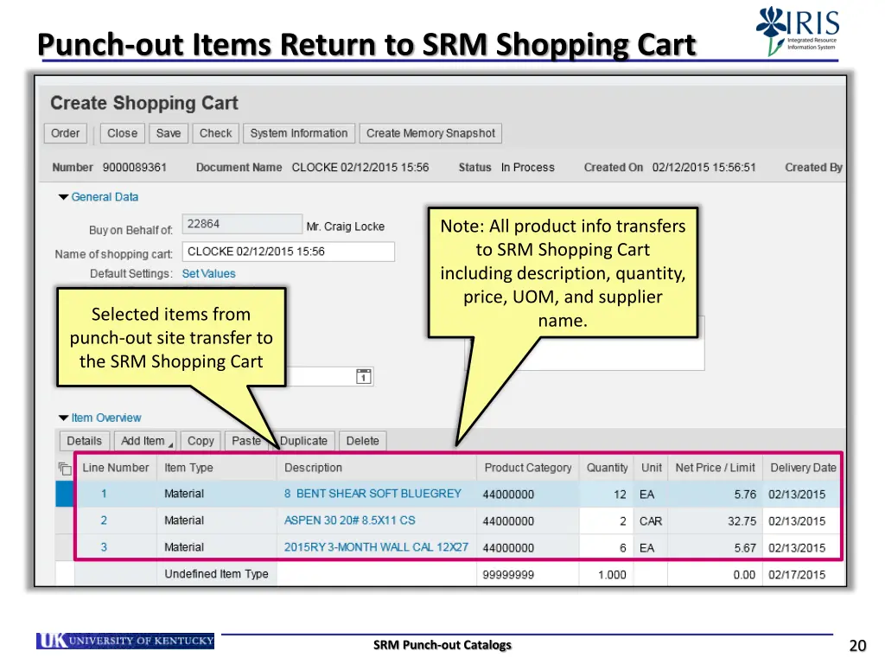Screen dimensions: 885x664
Task: Delete the selected item
Action: click(x=363, y=441)
